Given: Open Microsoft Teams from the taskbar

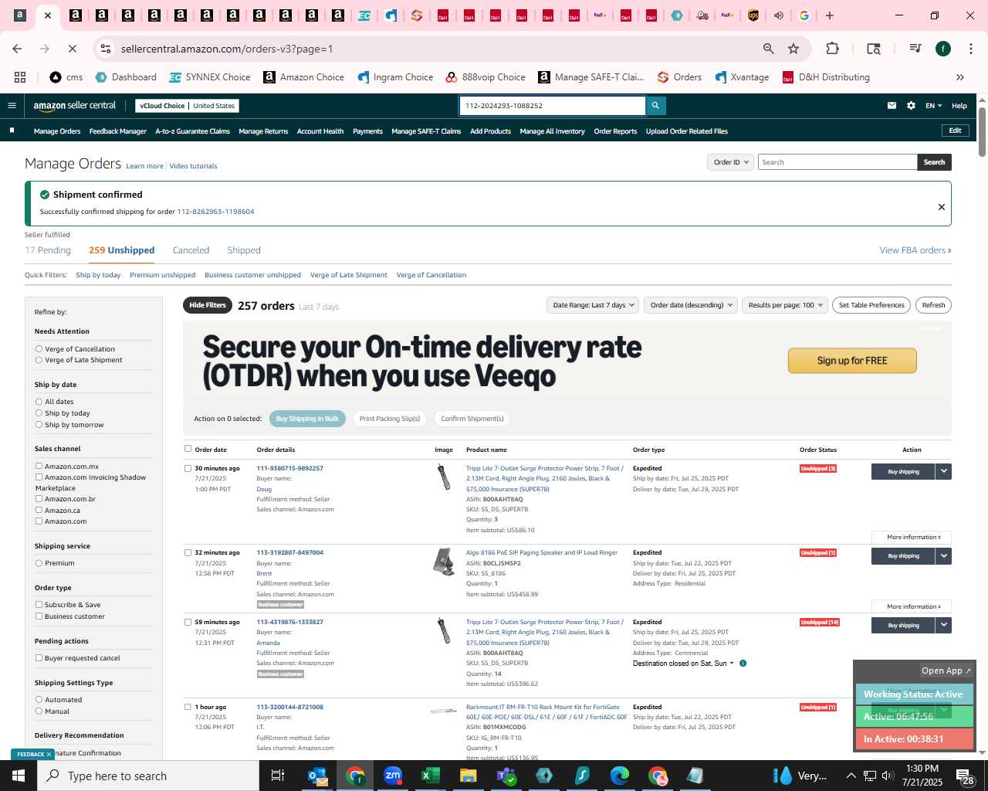Looking at the screenshot, I should pos(506,776).
